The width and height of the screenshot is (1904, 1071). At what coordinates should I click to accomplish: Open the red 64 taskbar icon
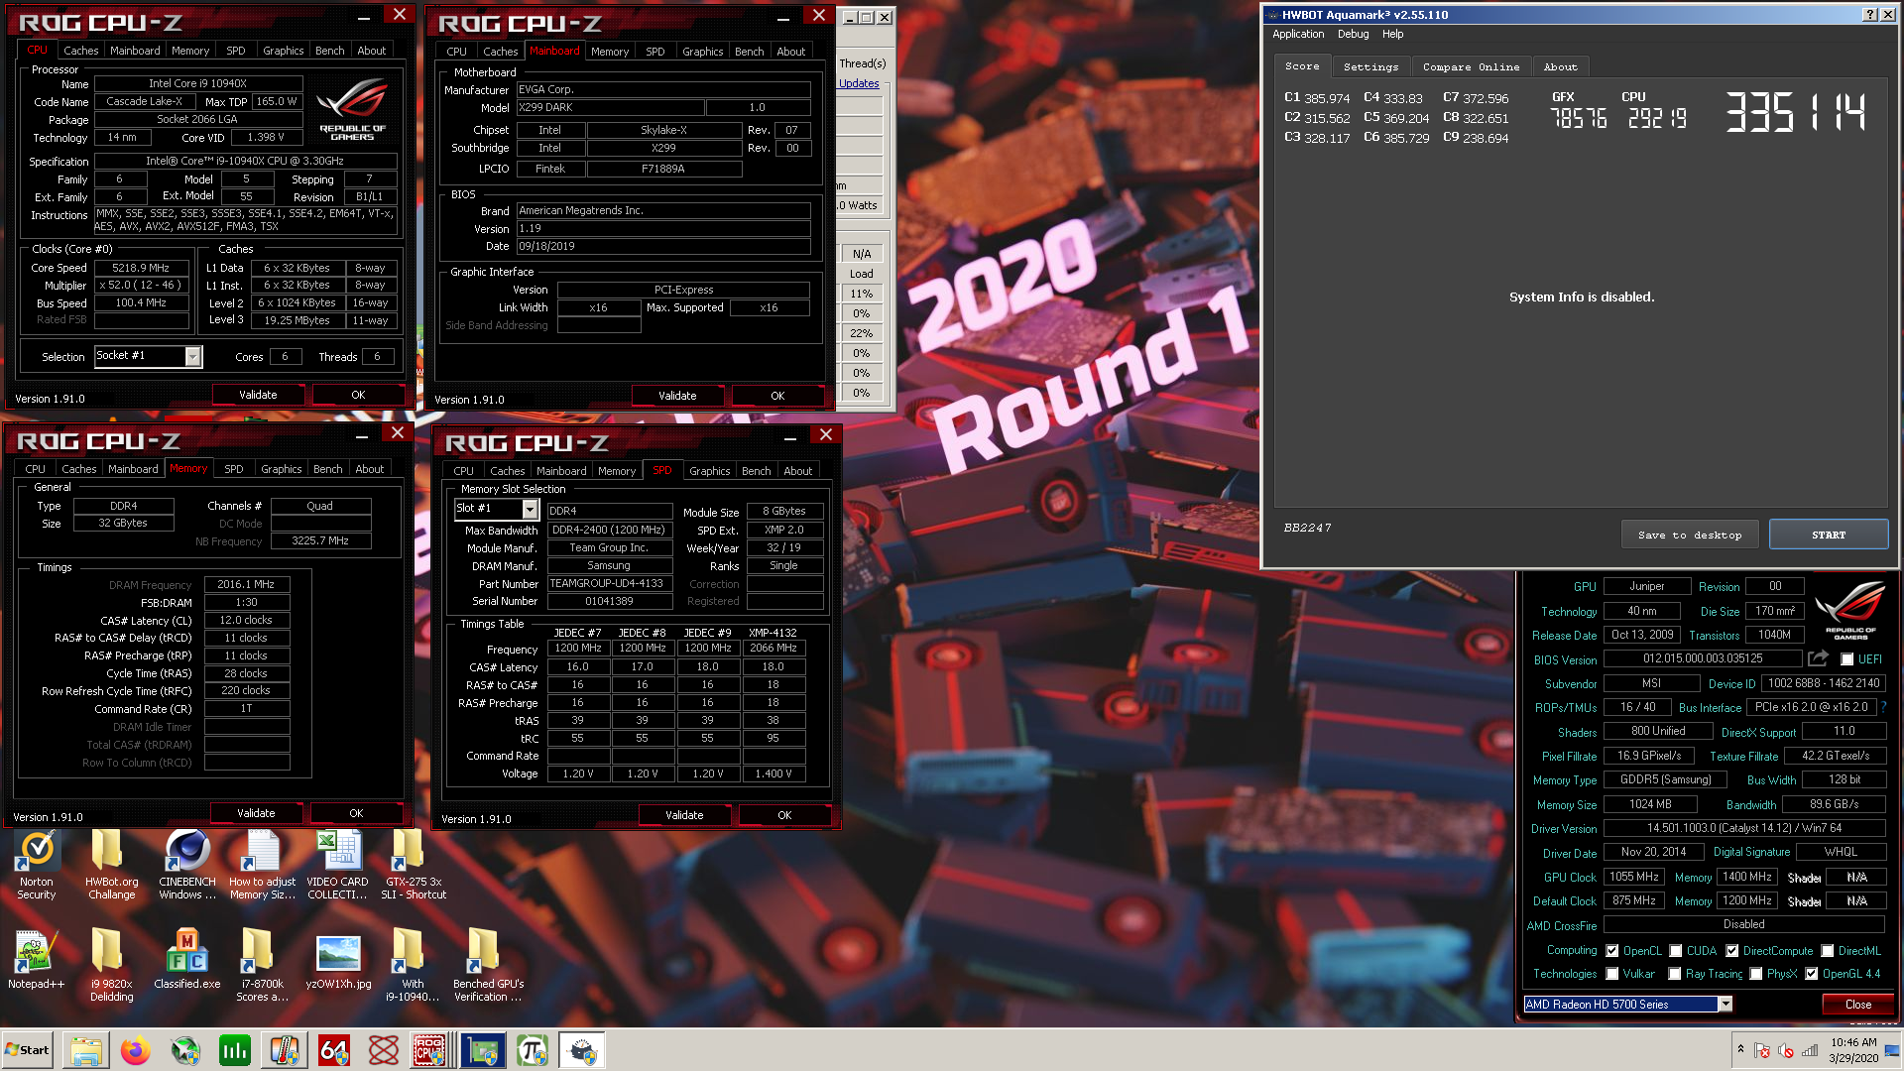pyautogui.click(x=334, y=1050)
